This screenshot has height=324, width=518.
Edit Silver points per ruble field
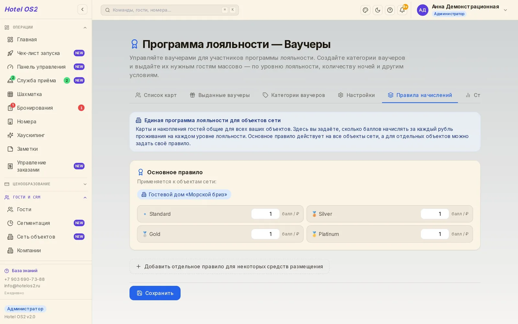434,214
